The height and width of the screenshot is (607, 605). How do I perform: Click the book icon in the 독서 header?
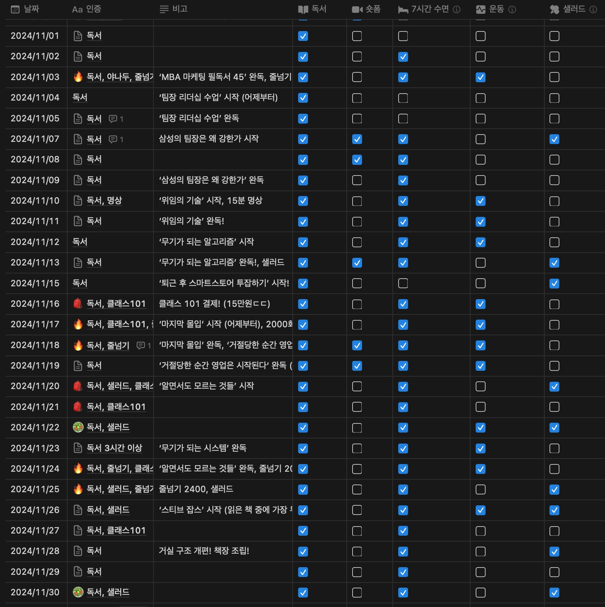tap(303, 10)
